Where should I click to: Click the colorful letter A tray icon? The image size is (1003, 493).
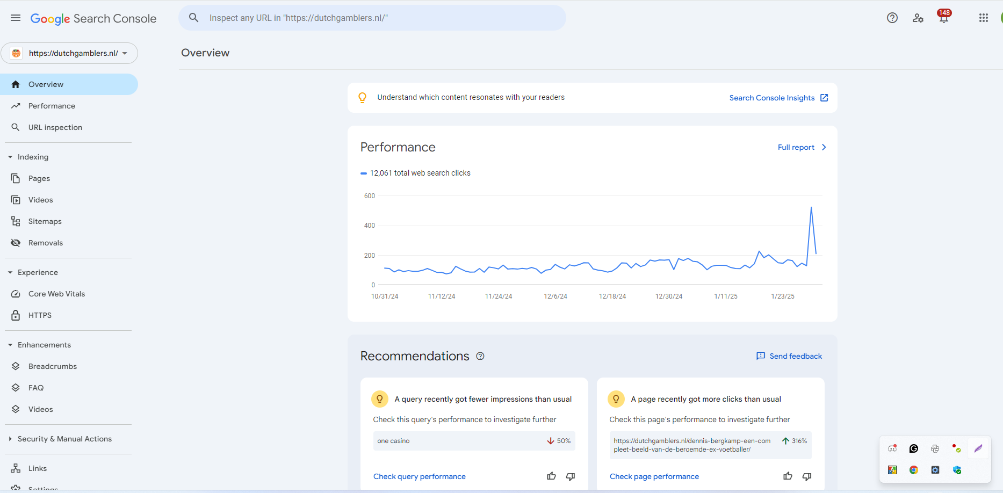click(x=892, y=470)
